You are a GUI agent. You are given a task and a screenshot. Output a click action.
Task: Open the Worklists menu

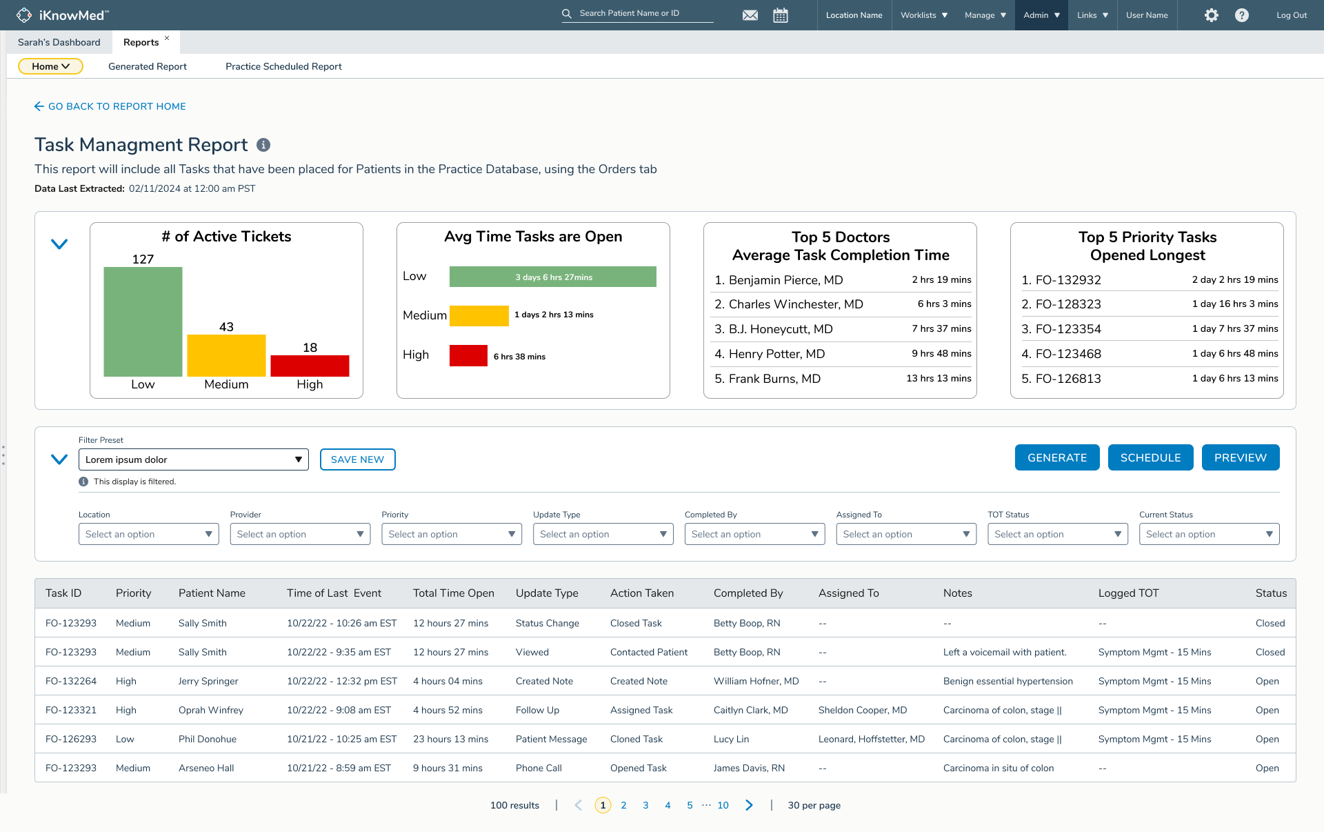coord(924,15)
